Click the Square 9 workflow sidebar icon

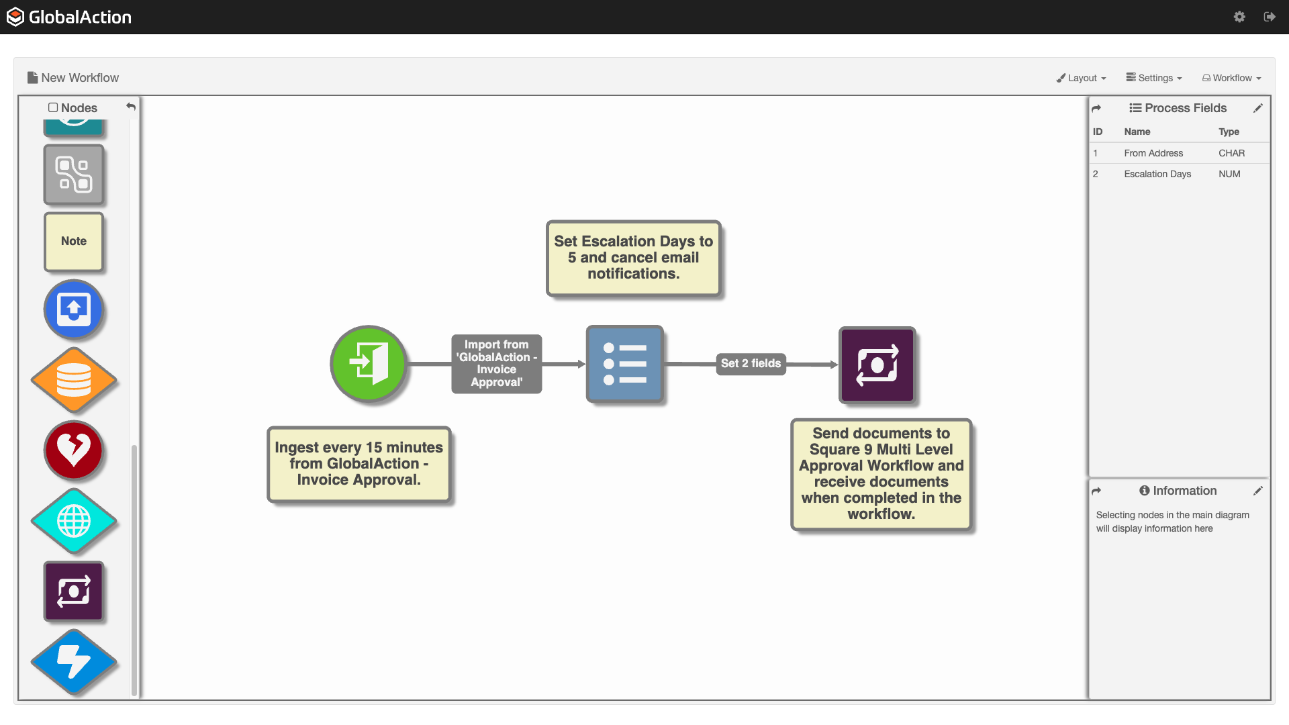(73, 591)
